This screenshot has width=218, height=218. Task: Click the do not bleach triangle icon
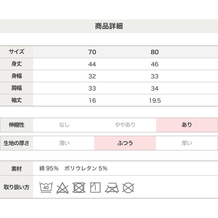62,187
